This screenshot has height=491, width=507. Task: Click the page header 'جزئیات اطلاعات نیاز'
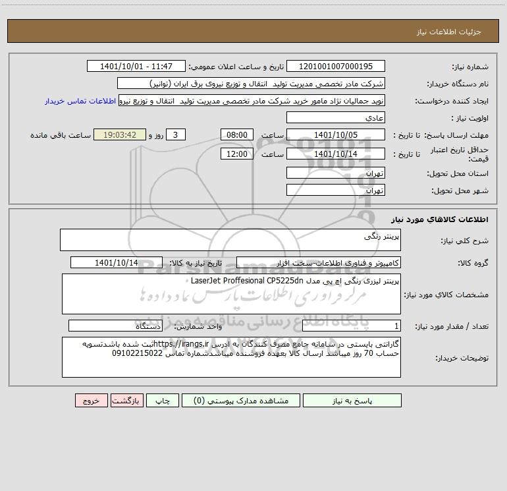coord(449,32)
